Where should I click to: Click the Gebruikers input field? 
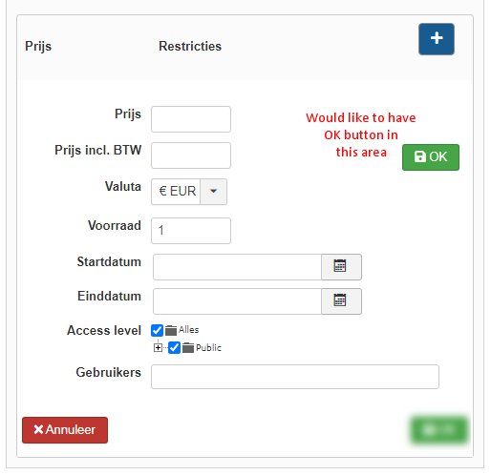click(x=295, y=377)
